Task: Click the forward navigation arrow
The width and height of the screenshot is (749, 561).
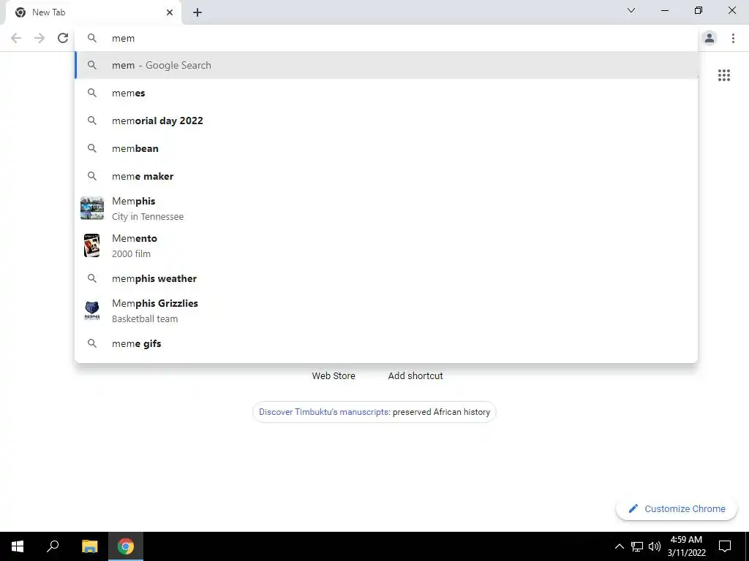Action: 39,38
